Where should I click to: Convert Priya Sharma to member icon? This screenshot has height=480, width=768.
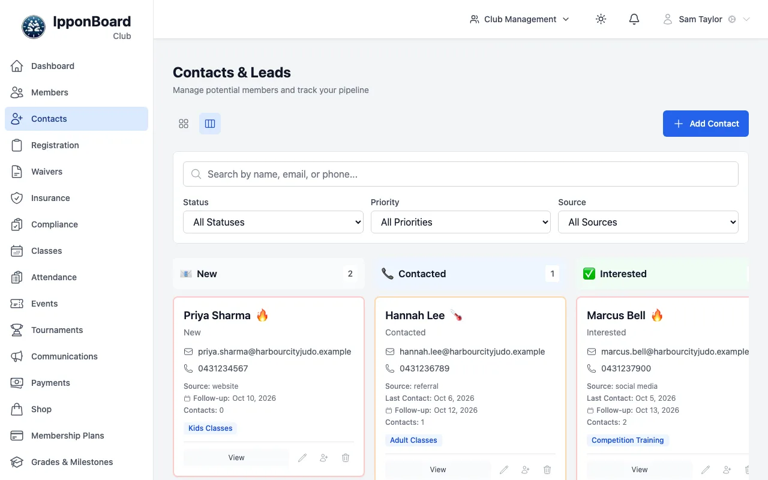coord(324,458)
